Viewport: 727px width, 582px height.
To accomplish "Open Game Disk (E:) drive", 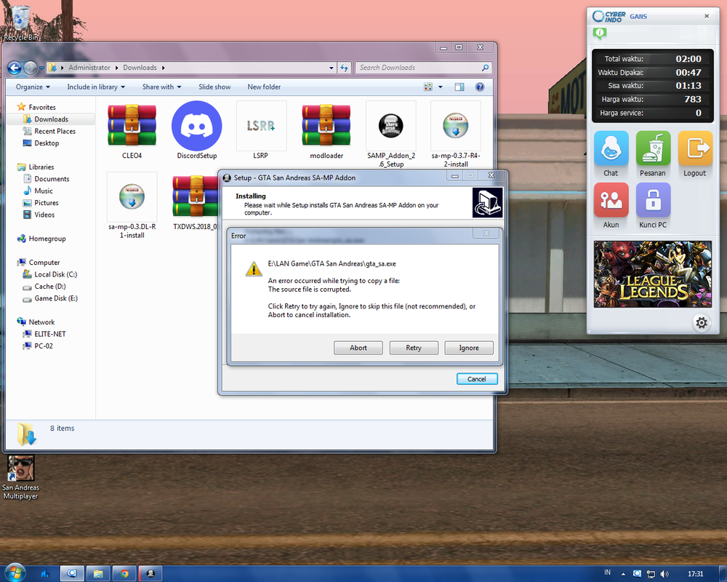I will click(x=56, y=298).
